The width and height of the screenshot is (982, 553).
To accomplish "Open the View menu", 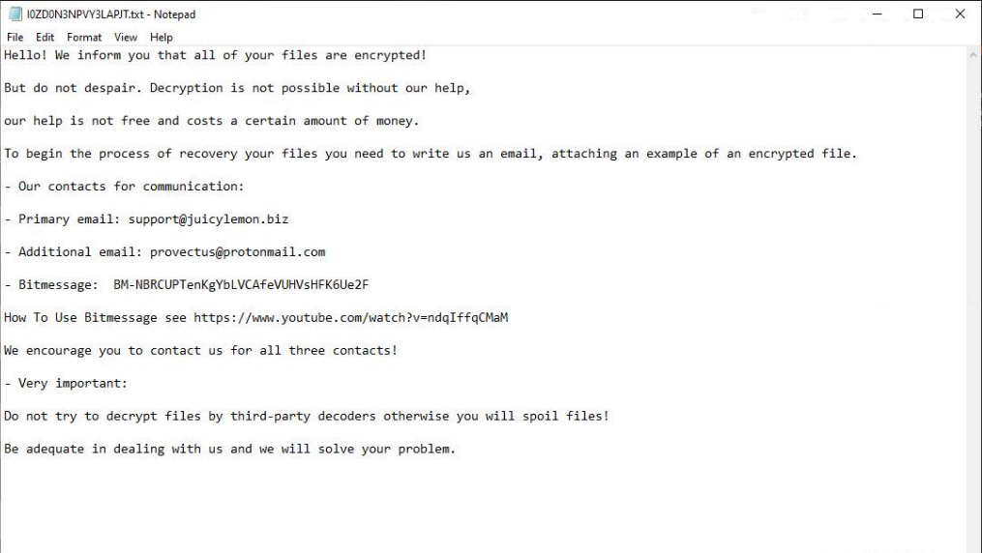I will [126, 38].
